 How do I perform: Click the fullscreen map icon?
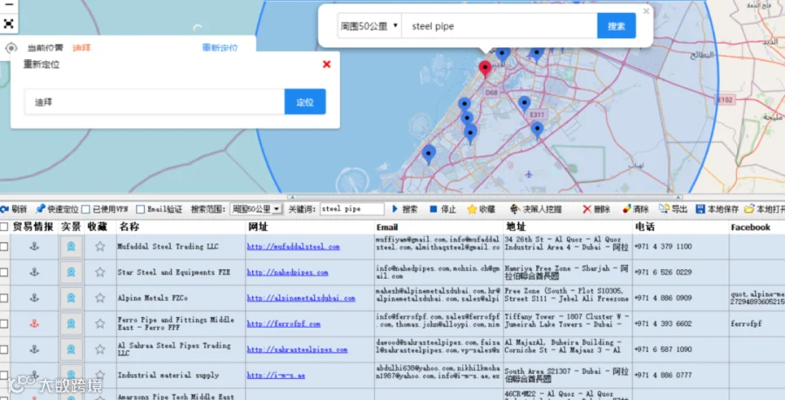pos(9,23)
